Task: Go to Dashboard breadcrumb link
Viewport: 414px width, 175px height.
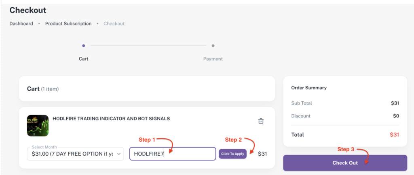Action: click(21, 24)
